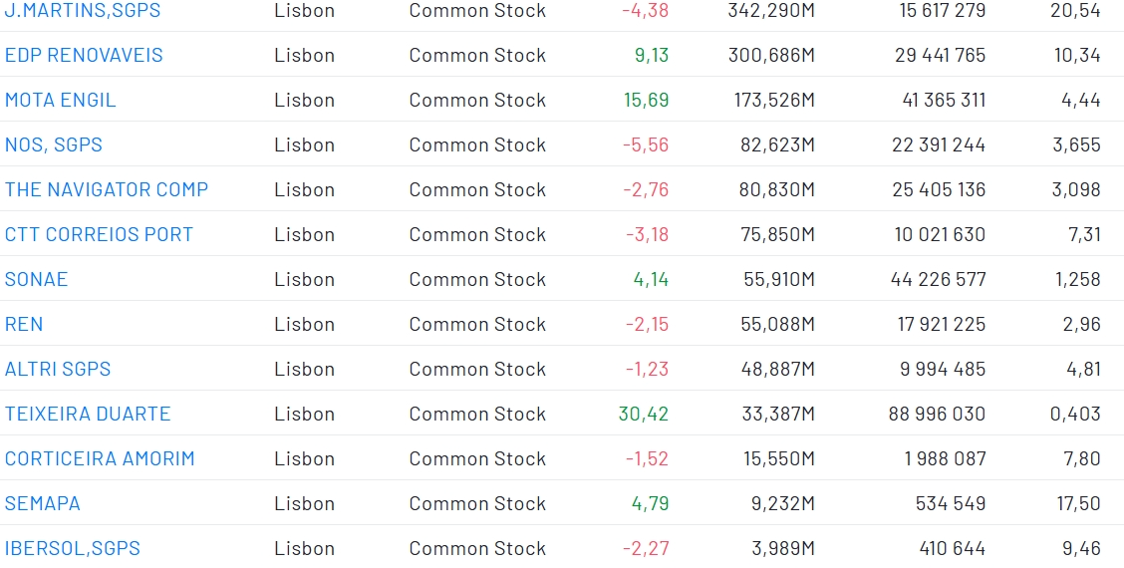This screenshot has height=568, width=1124.
Task: Open the J.MARTINS,SGPS stock link
Action: click(x=83, y=11)
